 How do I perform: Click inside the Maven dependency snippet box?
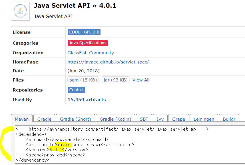[130, 144]
